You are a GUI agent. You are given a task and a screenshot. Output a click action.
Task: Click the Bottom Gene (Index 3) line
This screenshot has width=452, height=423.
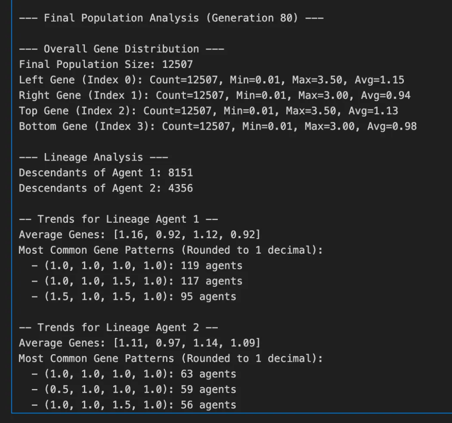click(x=217, y=126)
